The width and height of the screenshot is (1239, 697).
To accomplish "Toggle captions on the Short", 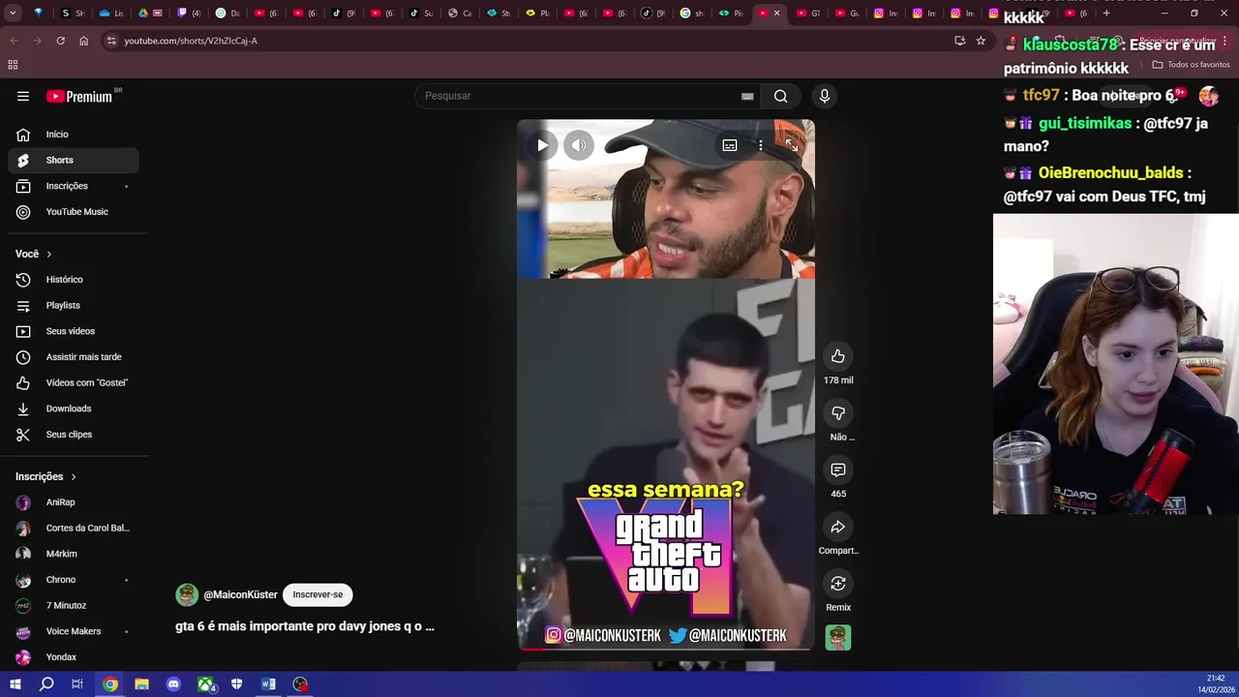I will [730, 145].
